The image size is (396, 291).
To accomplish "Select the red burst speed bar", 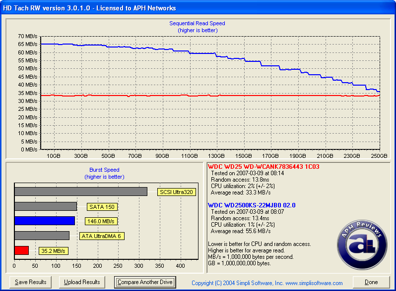I will [x=21, y=250].
